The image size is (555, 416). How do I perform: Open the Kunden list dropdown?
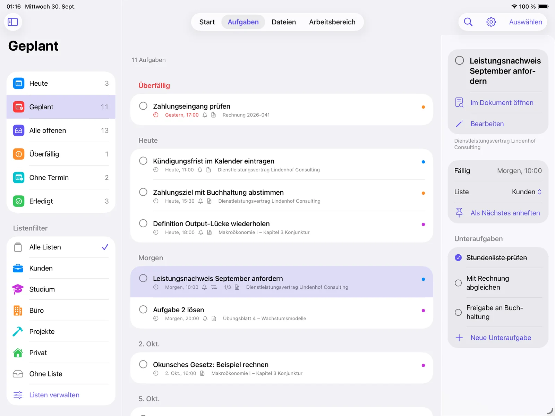point(527,192)
